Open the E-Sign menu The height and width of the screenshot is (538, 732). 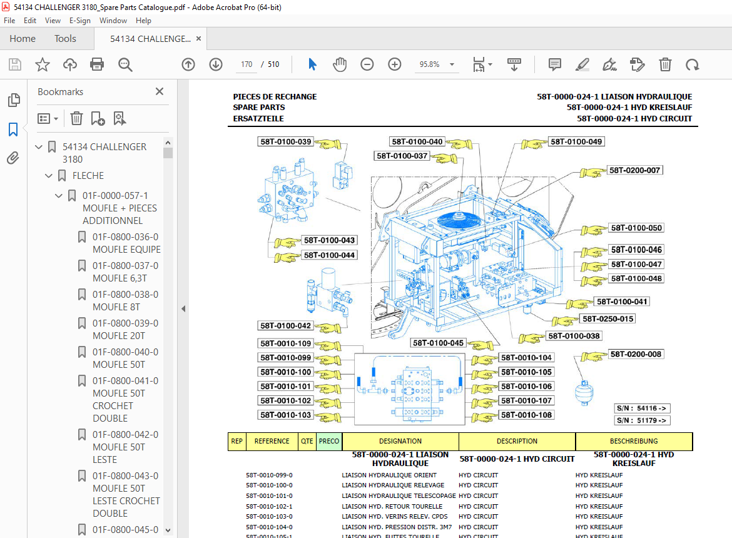click(80, 21)
